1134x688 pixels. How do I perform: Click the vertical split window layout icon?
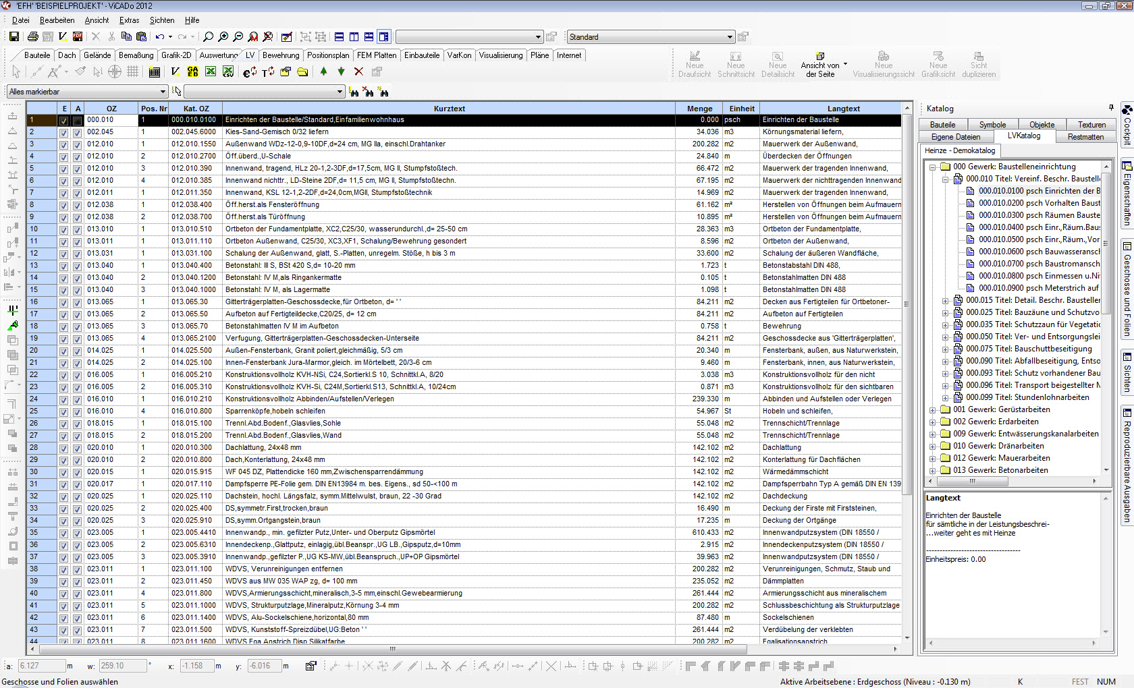(x=354, y=36)
